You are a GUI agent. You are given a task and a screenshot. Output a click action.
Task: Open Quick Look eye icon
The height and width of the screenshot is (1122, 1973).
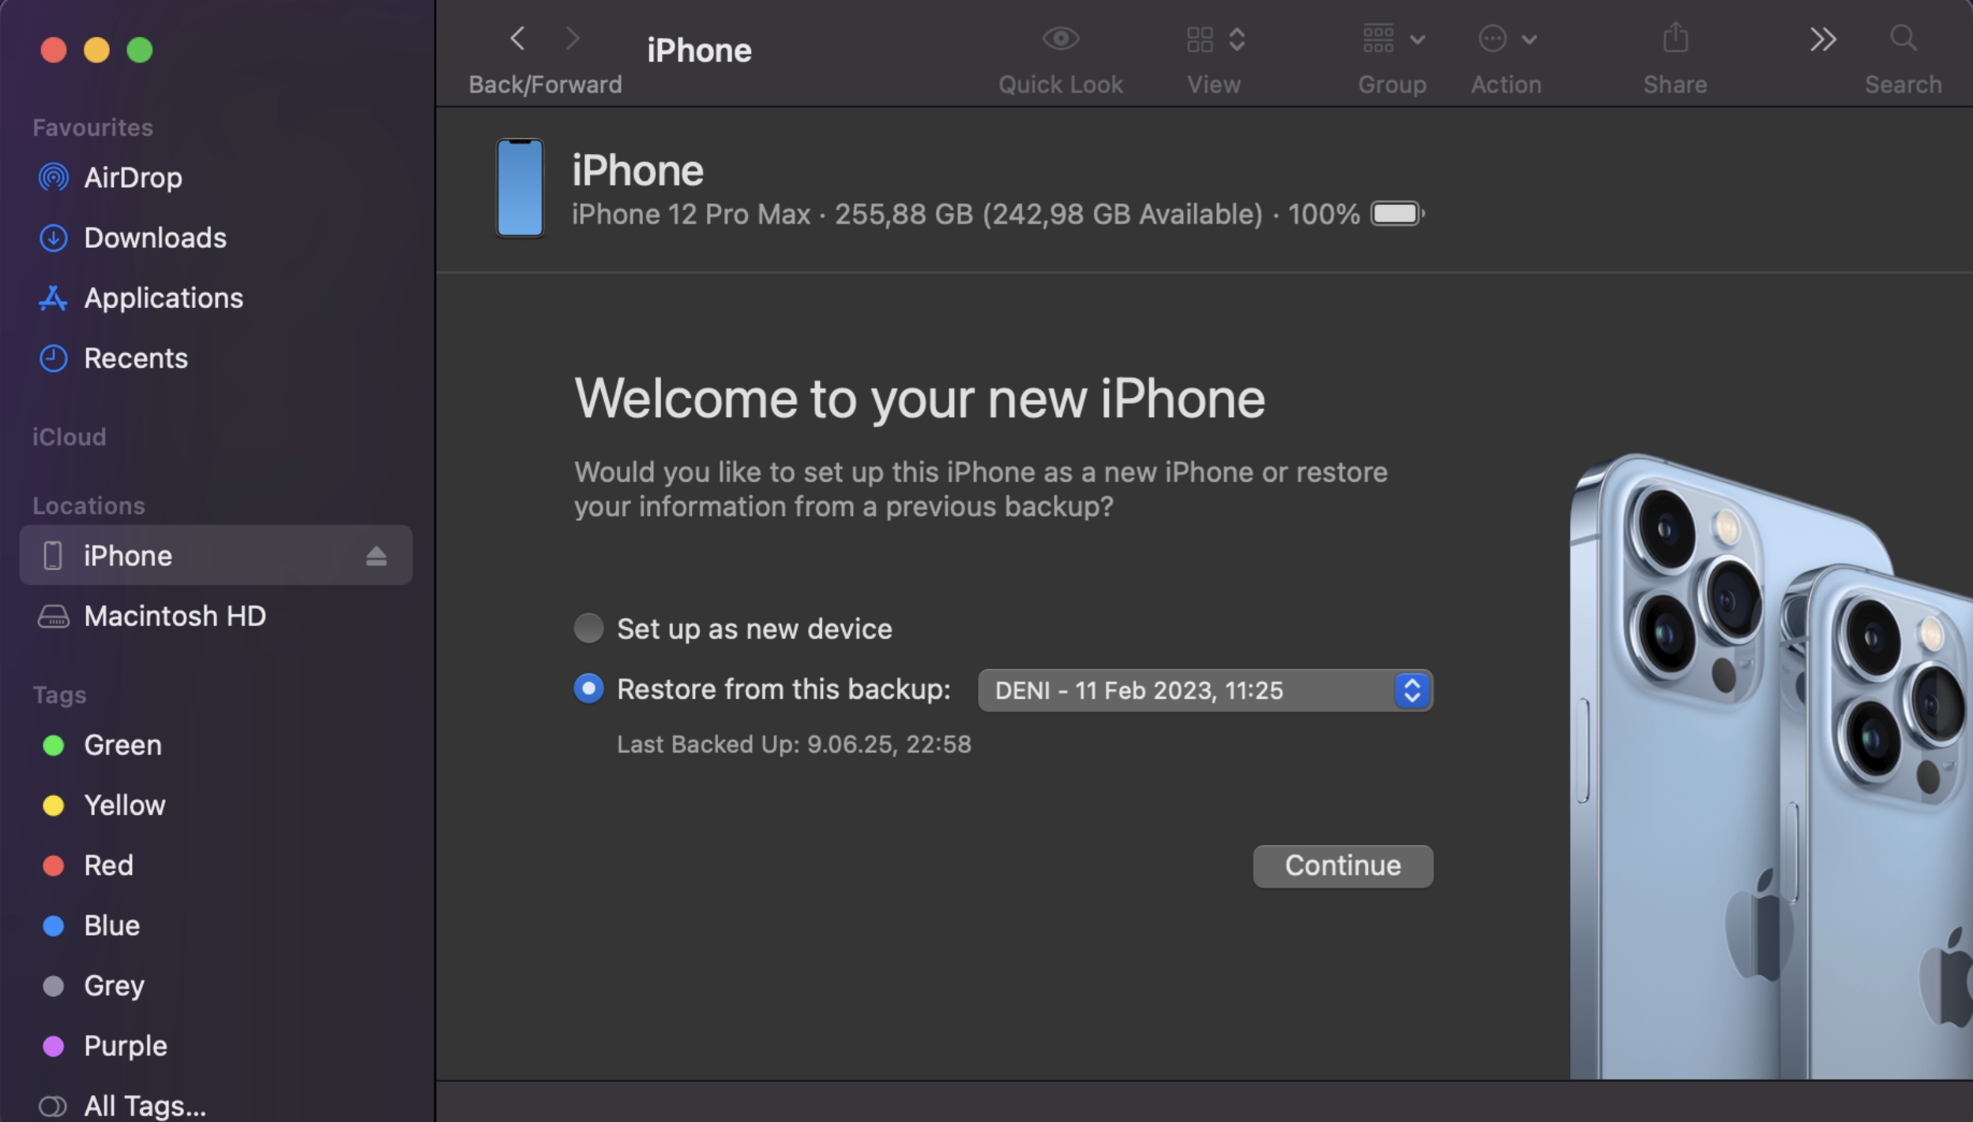pyautogui.click(x=1060, y=38)
